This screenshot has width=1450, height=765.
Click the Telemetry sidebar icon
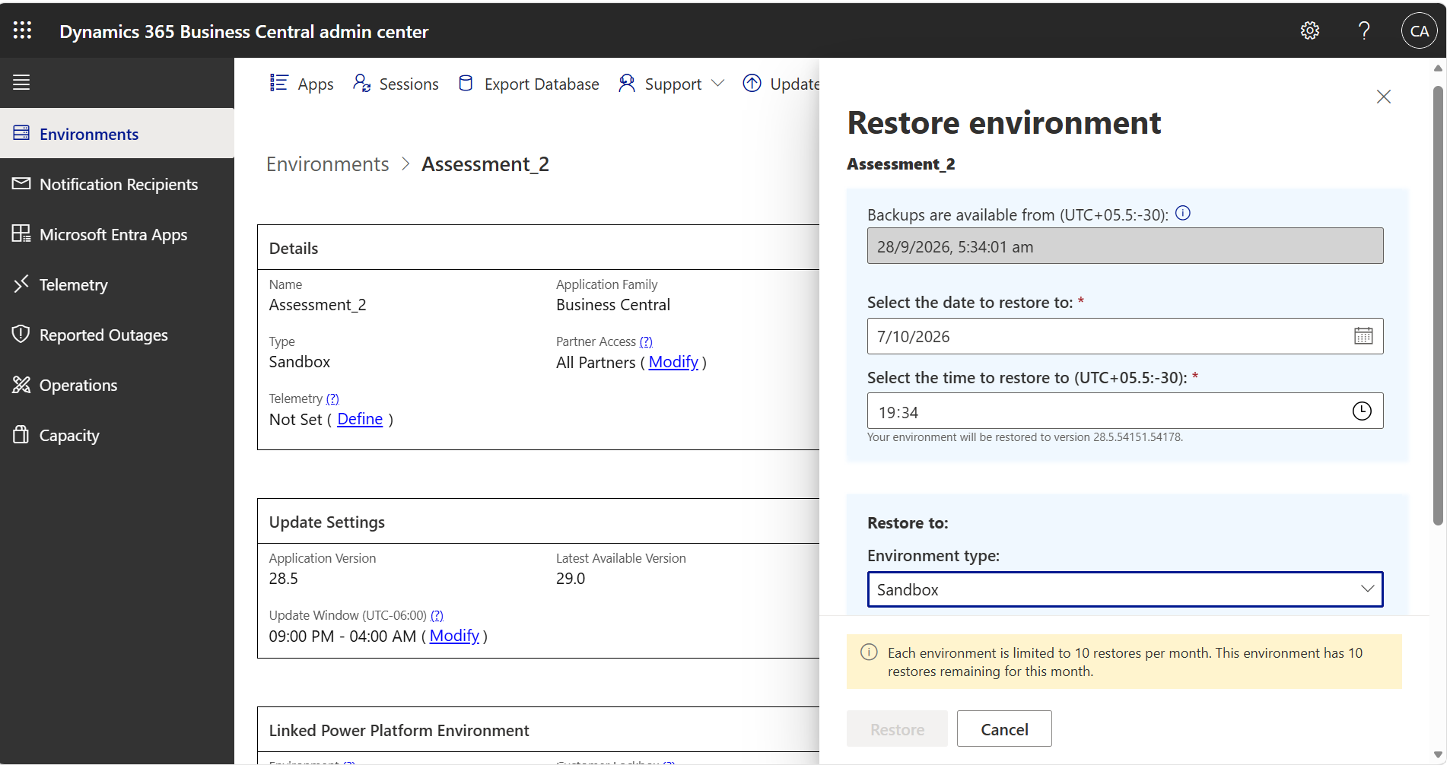click(21, 284)
